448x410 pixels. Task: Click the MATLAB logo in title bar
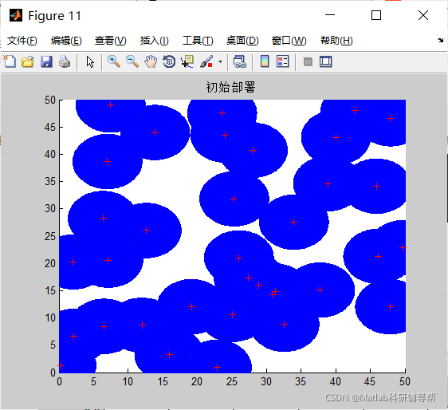coord(16,15)
